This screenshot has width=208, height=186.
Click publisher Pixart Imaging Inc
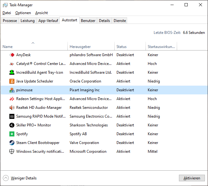click(x=85, y=90)
